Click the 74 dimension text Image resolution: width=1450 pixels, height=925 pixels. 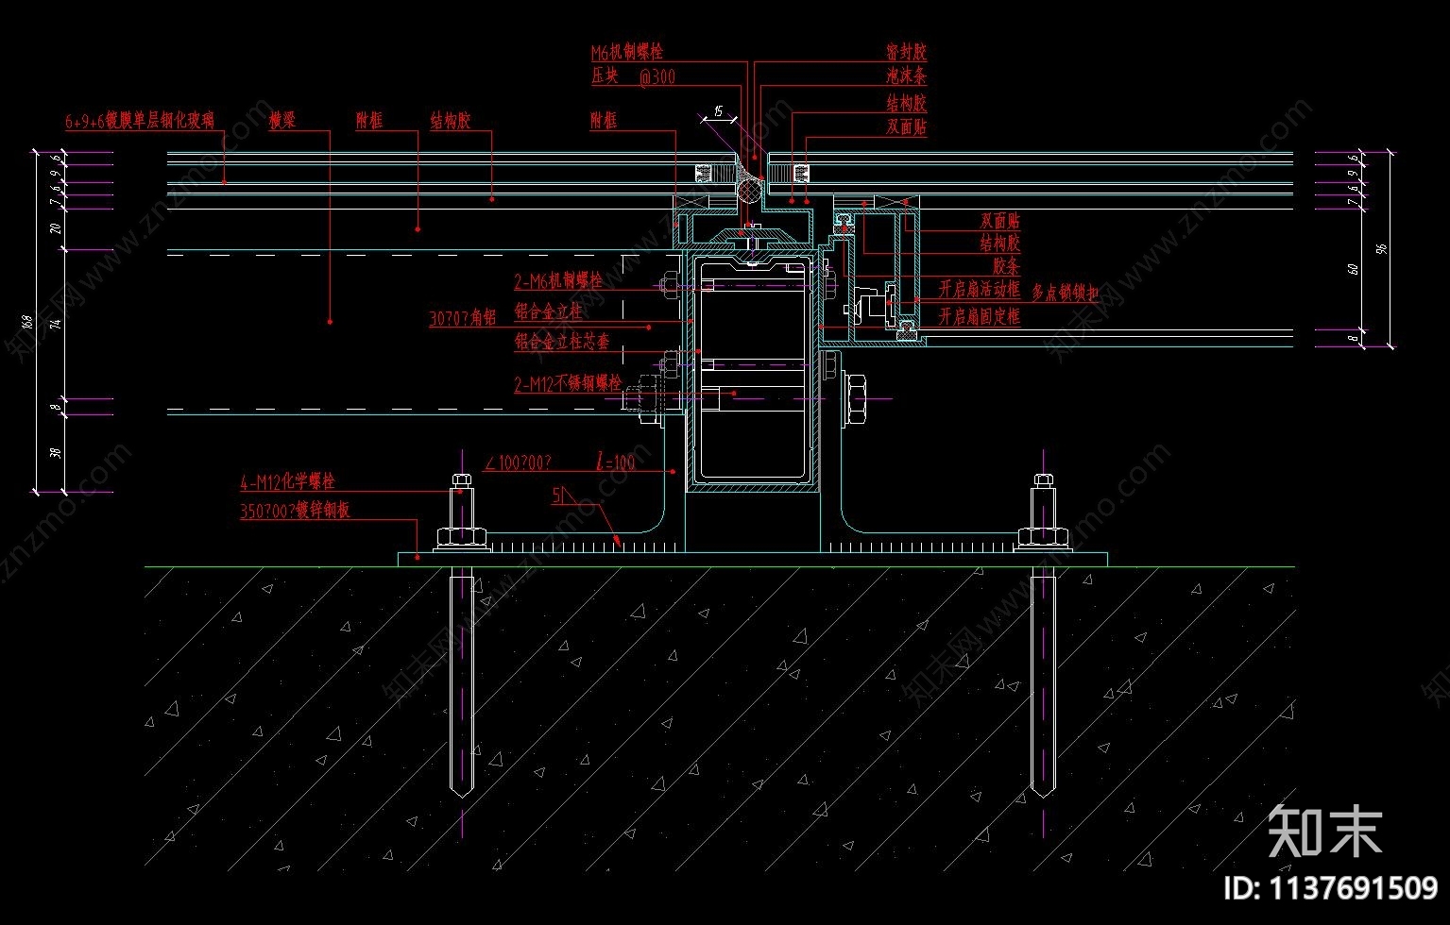tap(56, 324)
